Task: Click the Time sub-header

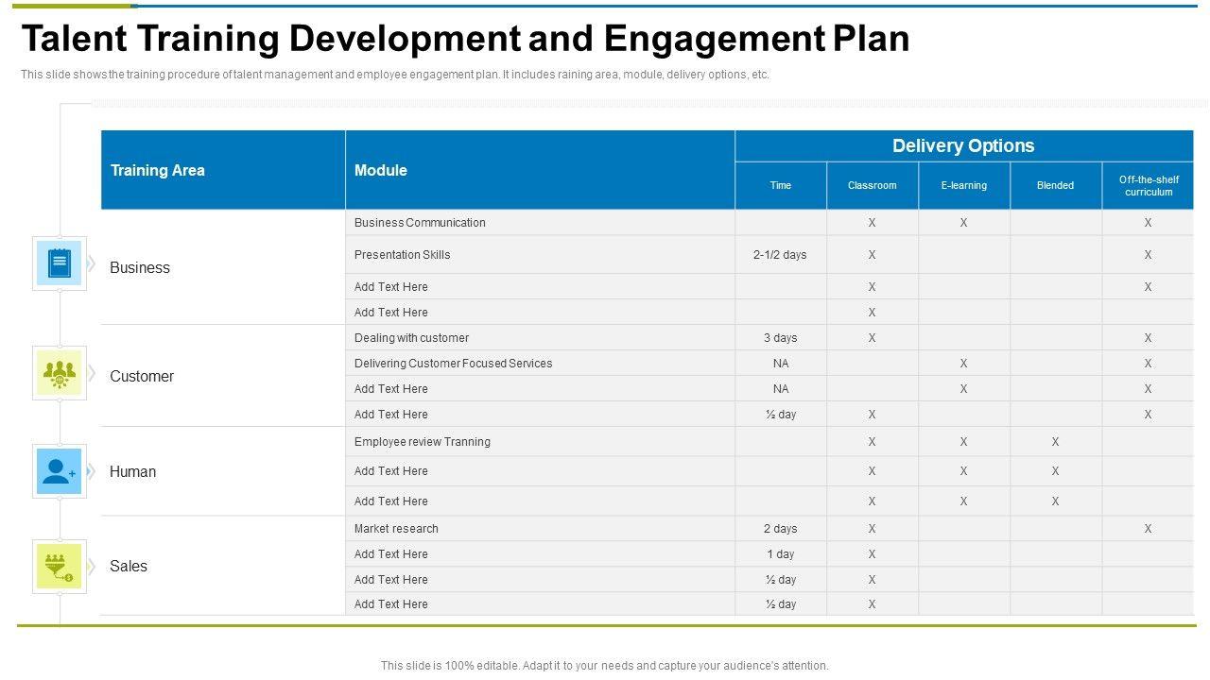Action: coord(781,185)
